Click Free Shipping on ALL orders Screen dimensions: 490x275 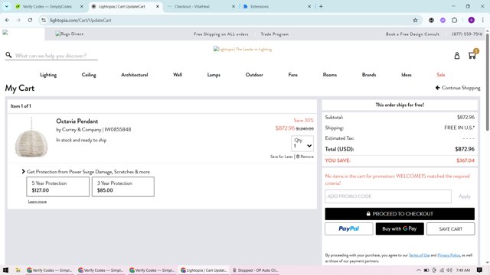pos(220,34)
